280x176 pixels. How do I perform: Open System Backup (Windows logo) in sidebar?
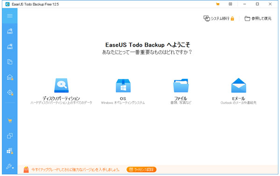pos(10,47)
